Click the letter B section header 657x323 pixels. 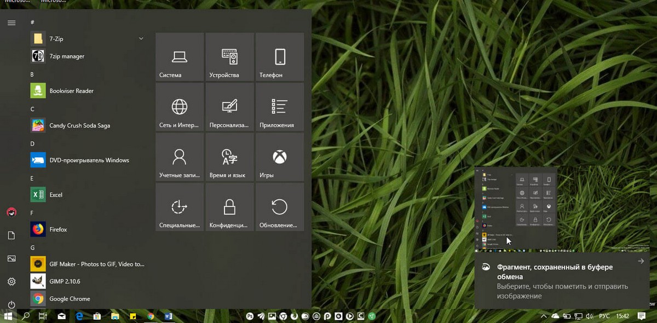click(32, 74)
